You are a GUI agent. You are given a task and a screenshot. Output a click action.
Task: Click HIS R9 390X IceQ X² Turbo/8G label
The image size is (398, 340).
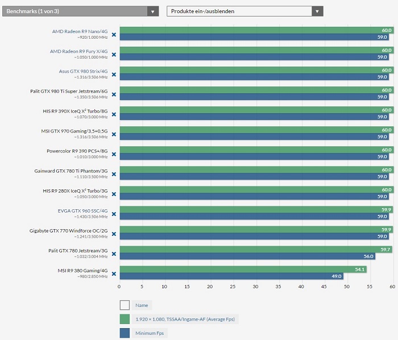(75, 111)
